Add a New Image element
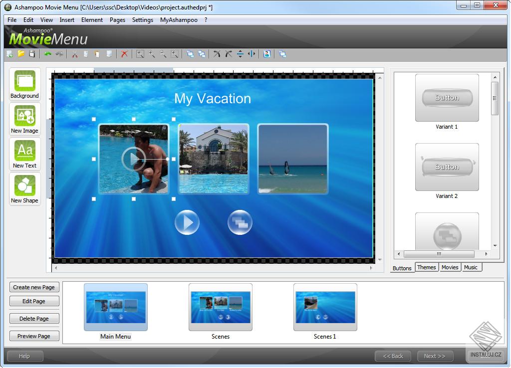This screenshot has width=511, height=368. coord(25,119)
